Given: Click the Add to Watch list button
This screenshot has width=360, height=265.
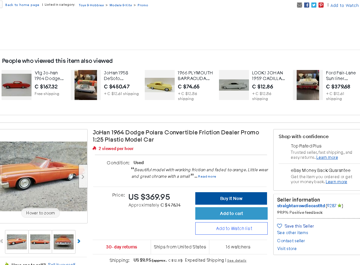Looking at the screenshot, I should coord(231,228).
